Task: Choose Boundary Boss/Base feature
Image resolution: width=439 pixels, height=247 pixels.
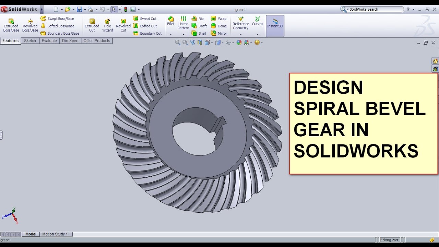Action: (x=60, y=33)
